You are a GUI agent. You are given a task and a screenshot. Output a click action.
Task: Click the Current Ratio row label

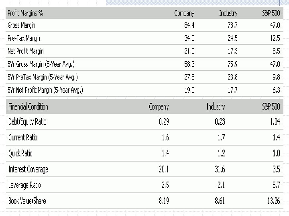click(x=23, y=138)
